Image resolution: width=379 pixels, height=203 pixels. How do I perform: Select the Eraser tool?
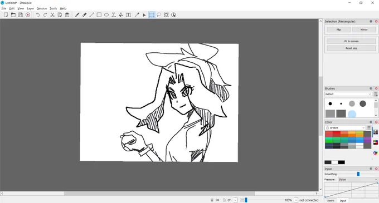tap(84, 15)
